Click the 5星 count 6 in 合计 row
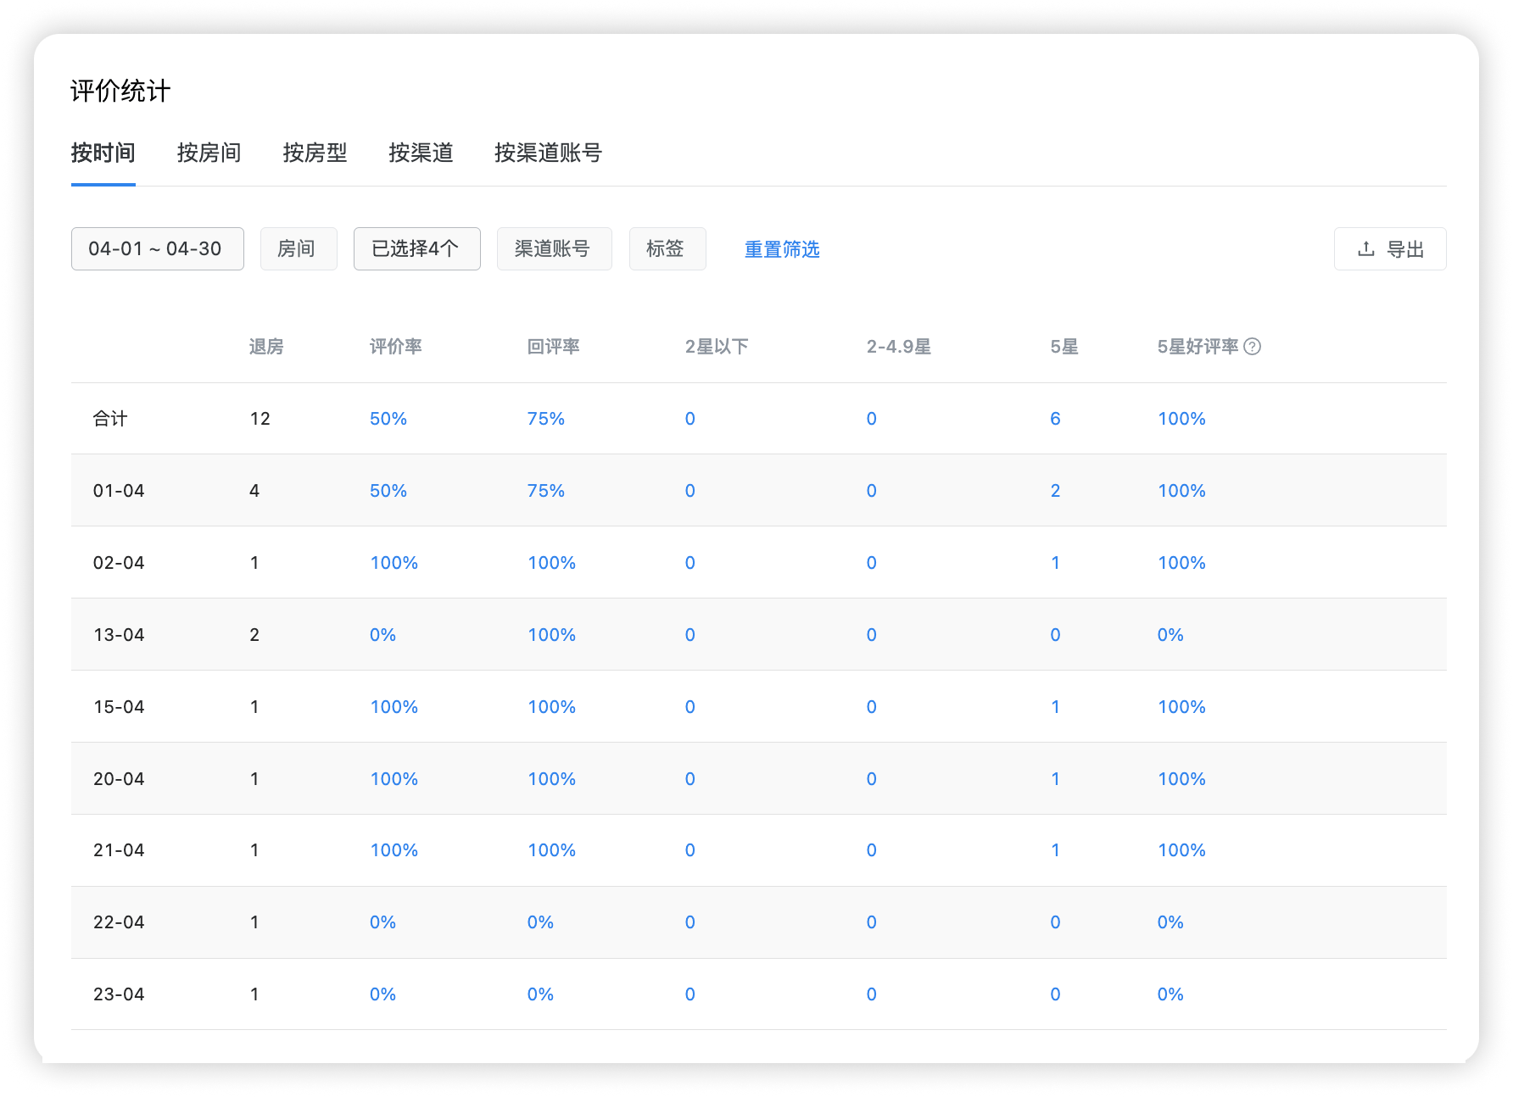Viewport: 1513px width, 1097px height. coord(1054,418)
